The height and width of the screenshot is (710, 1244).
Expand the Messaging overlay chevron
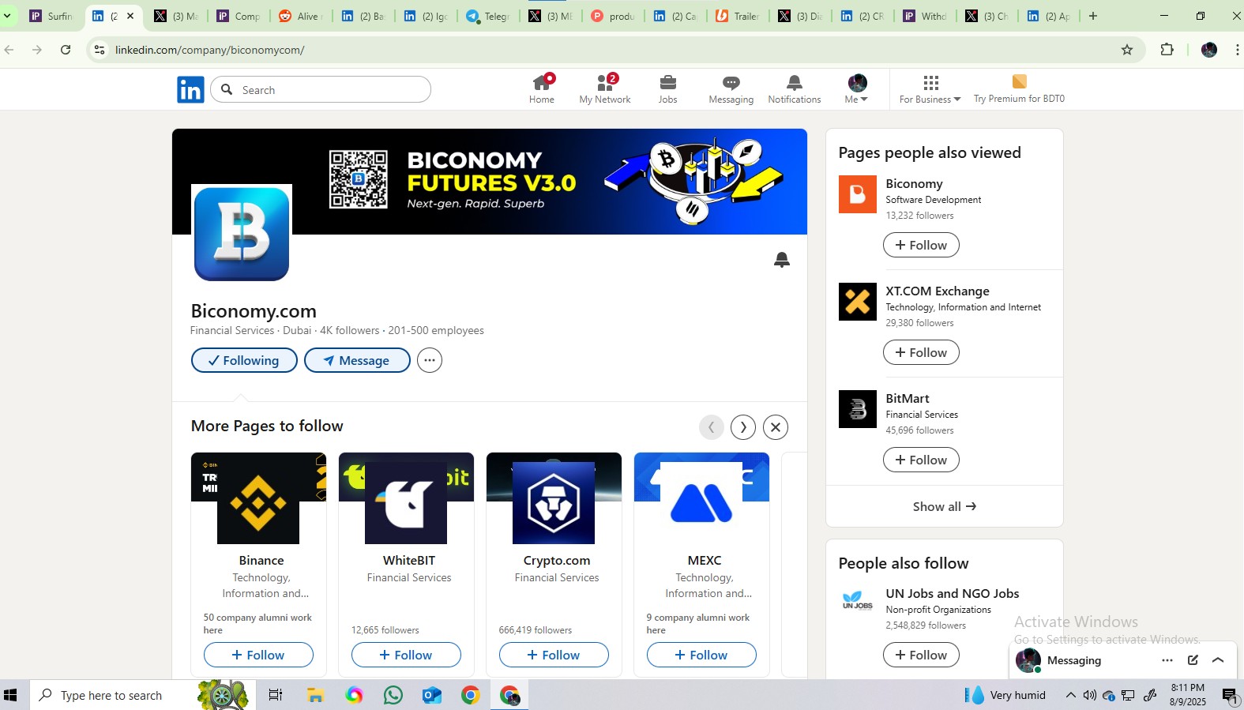tap(1218, 660)
